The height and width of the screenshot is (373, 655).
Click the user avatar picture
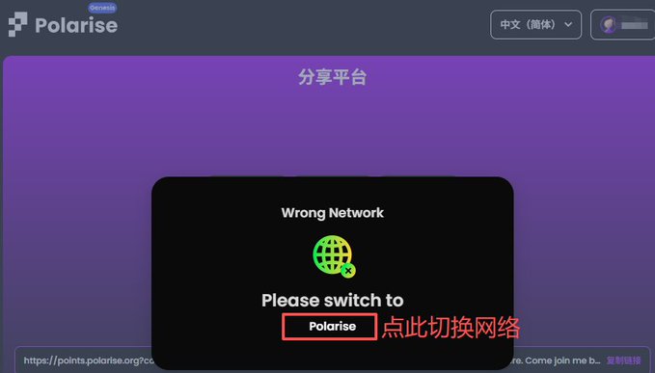(x=609, y=25)
